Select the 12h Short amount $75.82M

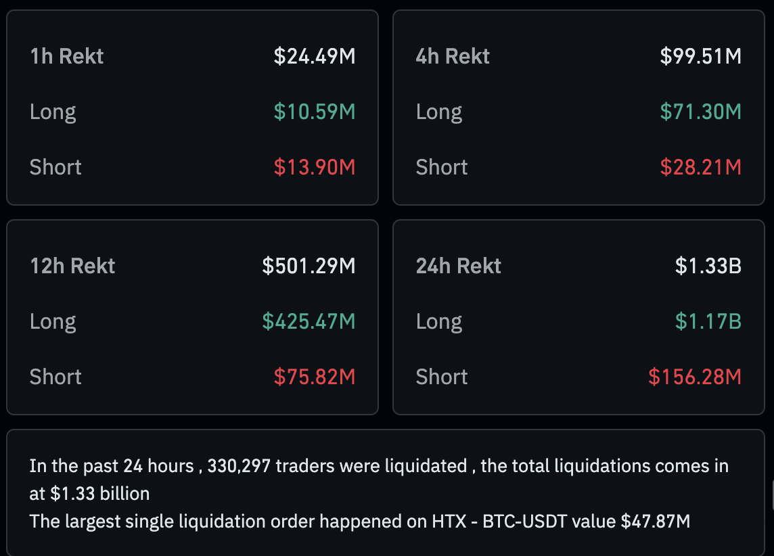pyautogui.click(x=315, y=377)
